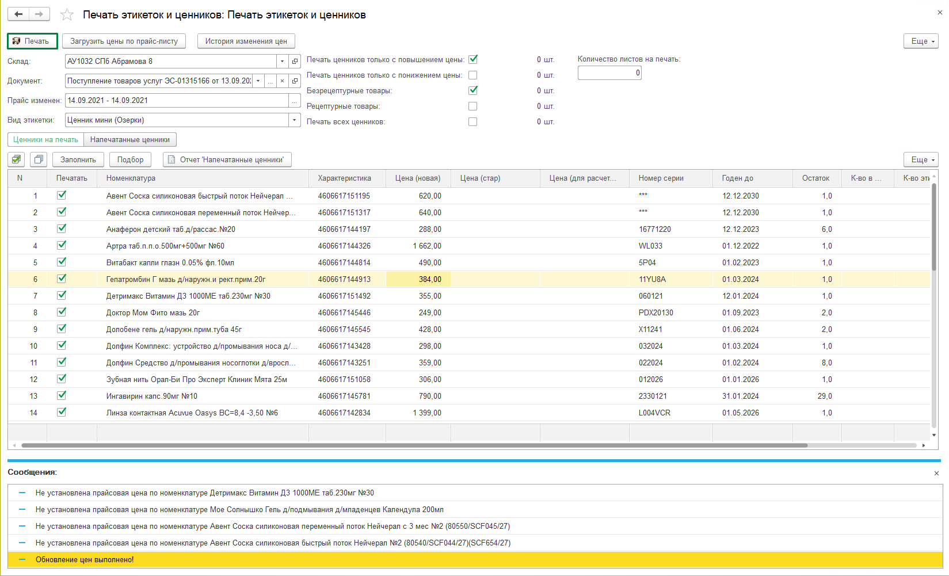Viewport: 949px width, 576px height.
Task: Enable printing price tags only with price decrease
Action: pyautogui.click(x=472, y=75)
